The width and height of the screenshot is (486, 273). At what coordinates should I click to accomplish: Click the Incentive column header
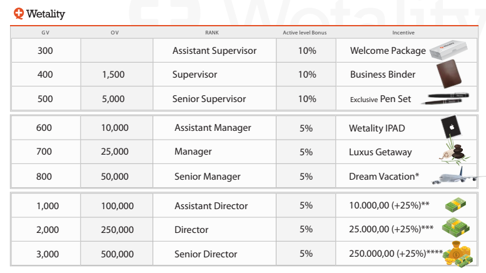[x=403, y=33]
